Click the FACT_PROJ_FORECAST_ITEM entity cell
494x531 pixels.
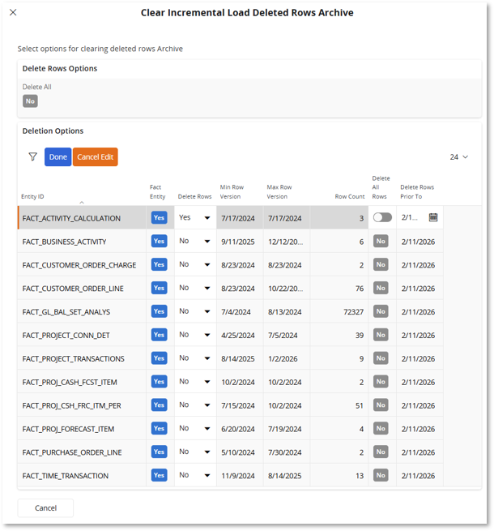coord(82,428)
